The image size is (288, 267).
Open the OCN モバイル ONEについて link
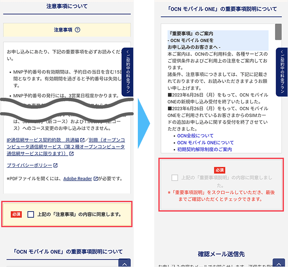coord(205,143)
